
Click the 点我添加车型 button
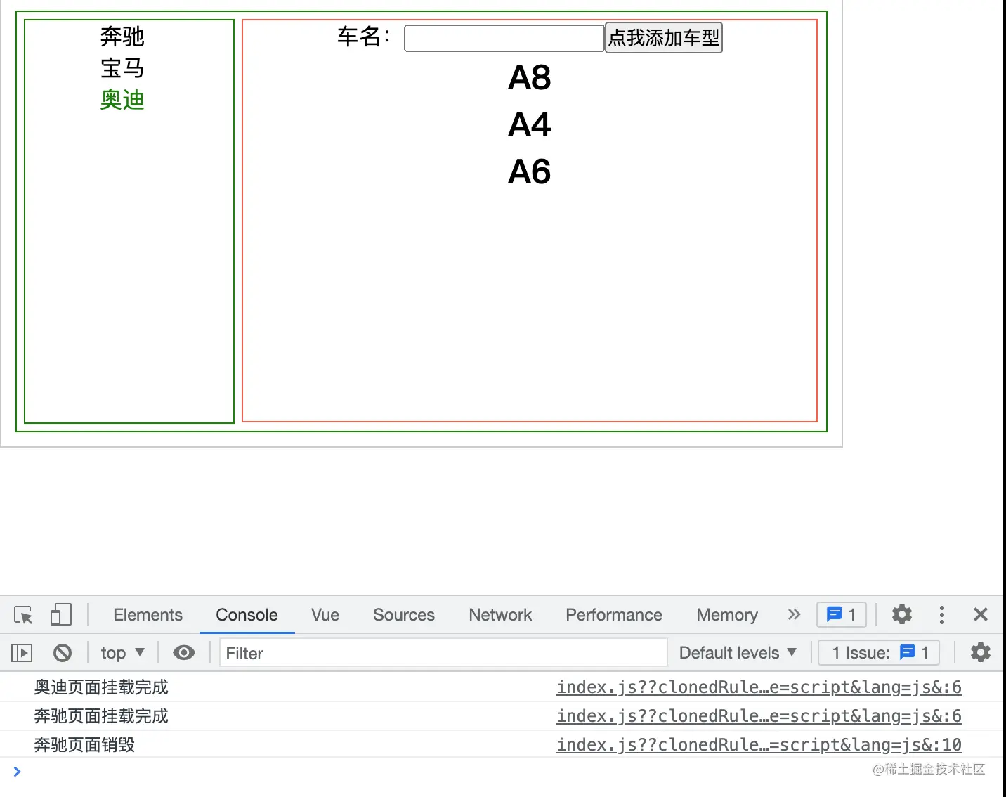pyautogui.click(x=664, y=38)
